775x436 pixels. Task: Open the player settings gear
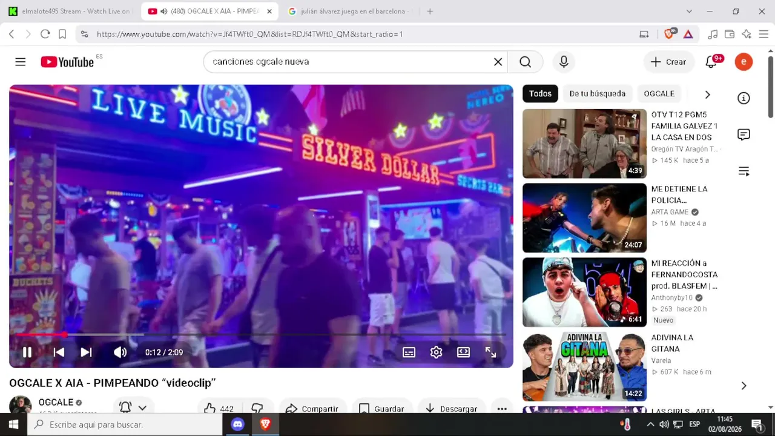tap(436, 352)
